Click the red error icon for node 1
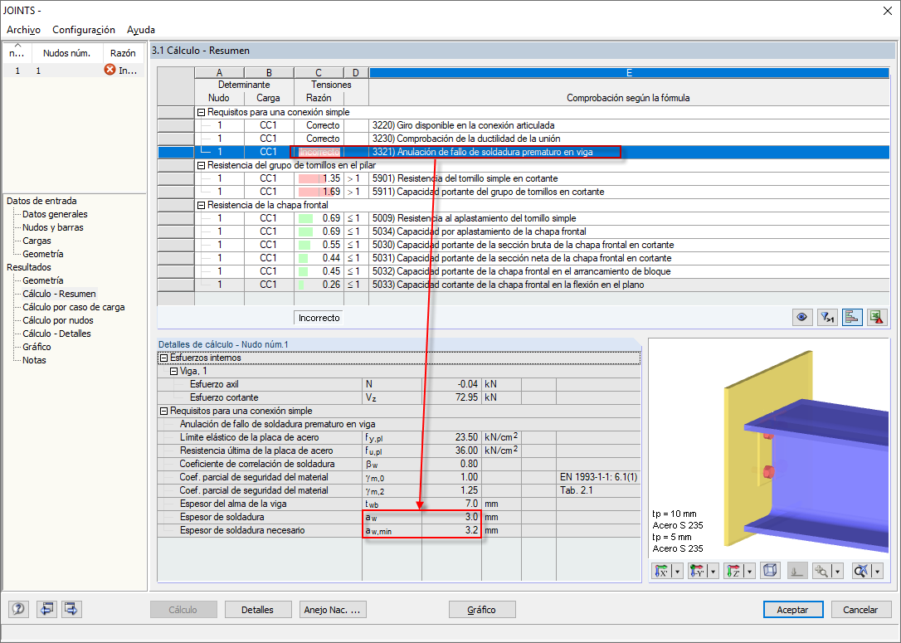Screen dimensions: 901x643 coord(110,70)
